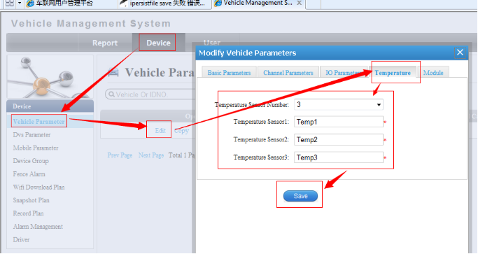Open Record Plan in the sidebar
The image size is (478, 254).
[x=29, y=213]
